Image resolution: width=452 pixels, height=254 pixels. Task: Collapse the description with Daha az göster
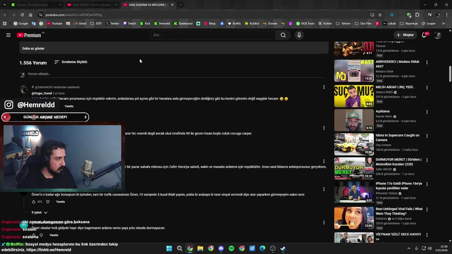(33, 48)
